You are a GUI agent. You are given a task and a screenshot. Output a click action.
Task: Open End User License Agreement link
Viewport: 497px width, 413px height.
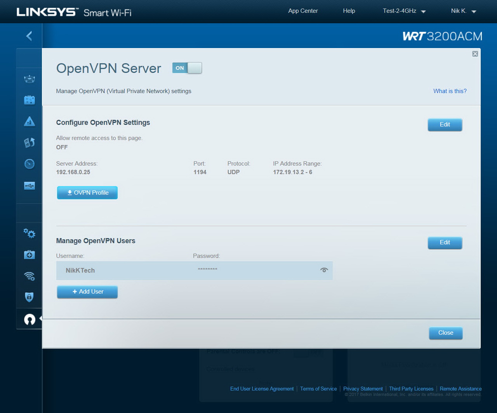[x=262, y=389]
